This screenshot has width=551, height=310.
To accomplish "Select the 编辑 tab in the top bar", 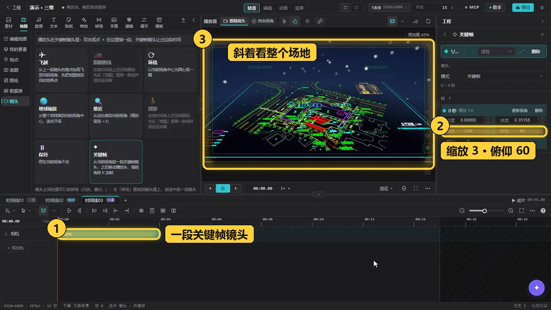I will coord(268,8).
